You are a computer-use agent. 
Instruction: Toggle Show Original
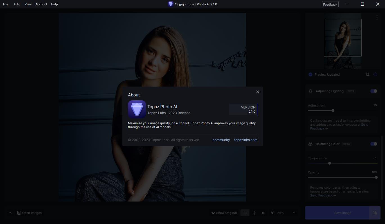(x=224, y=213)
